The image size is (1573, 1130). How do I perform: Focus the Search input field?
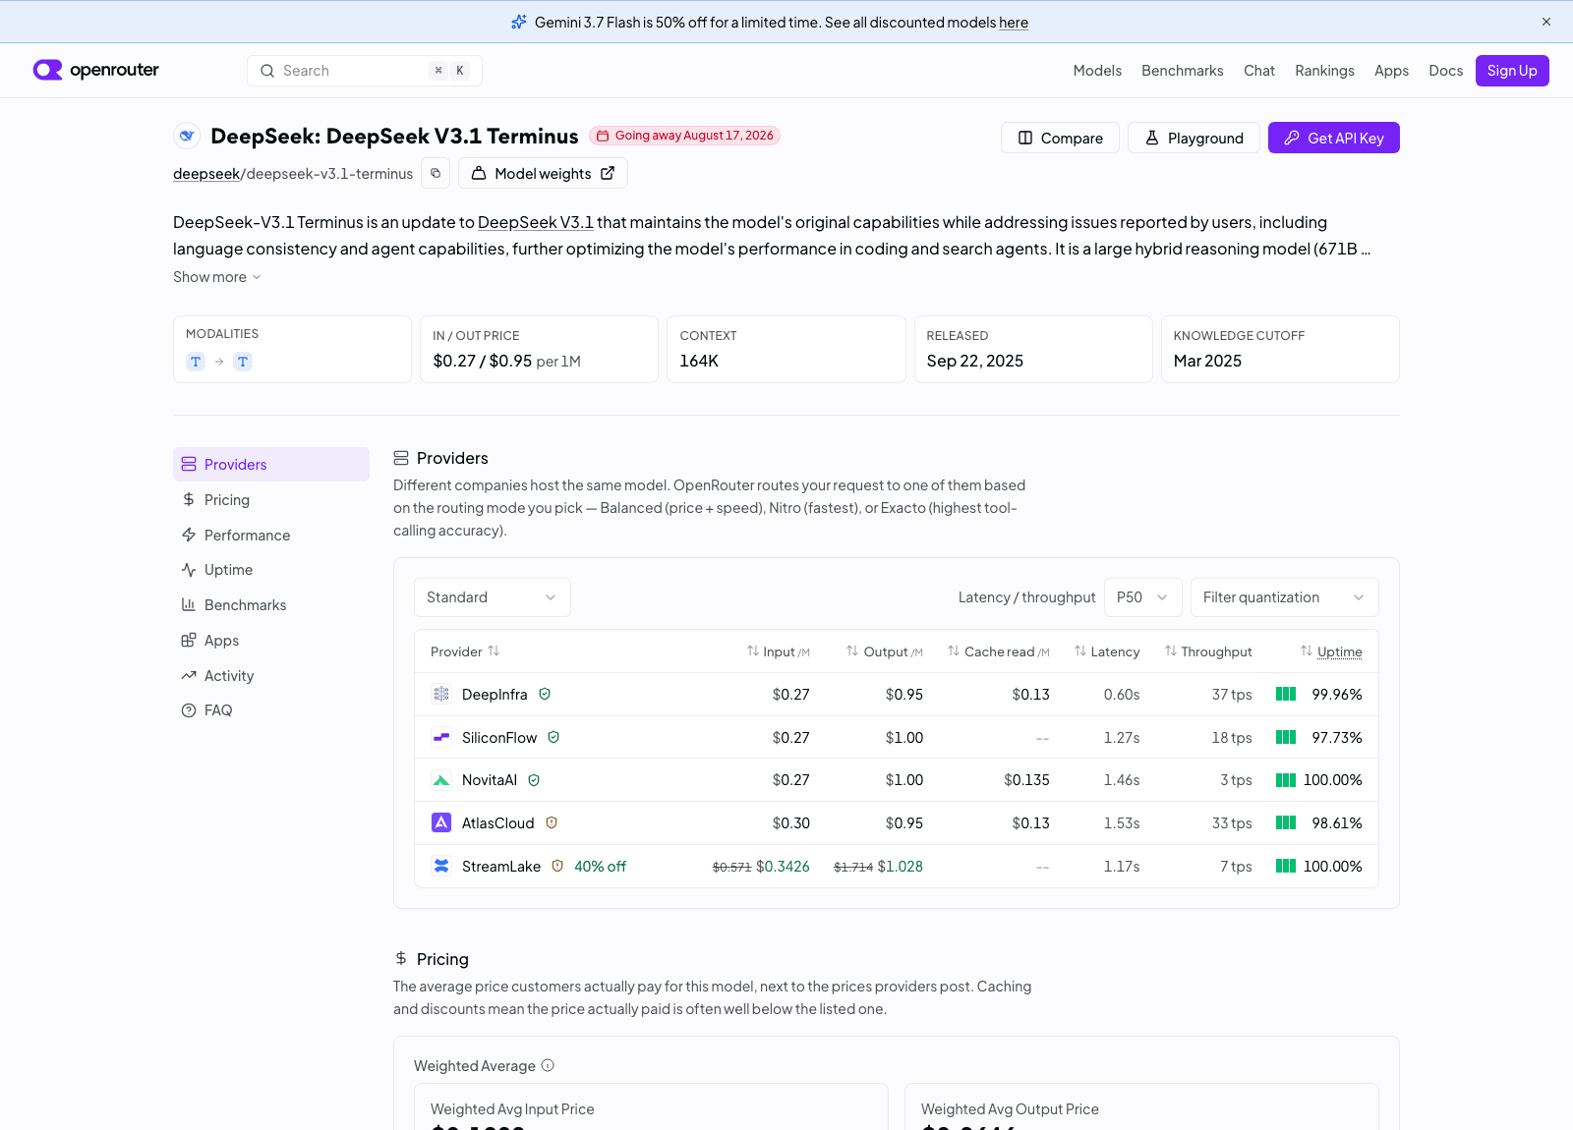(365, 71)
